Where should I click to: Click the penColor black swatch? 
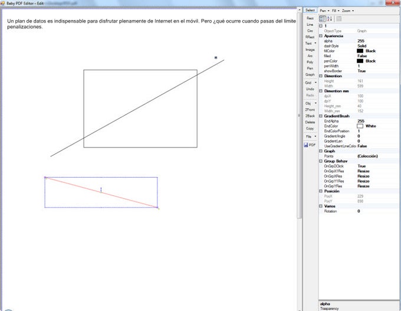pyautogui.click(x=360, y=61)
